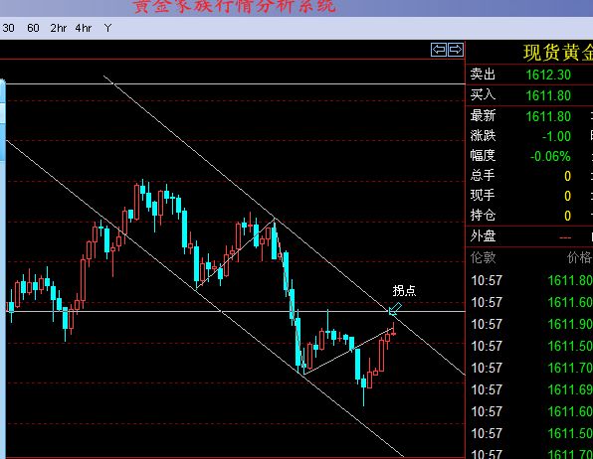Click the 总手 label
The height and width of the screenshot is (459, 593).
pos(483,175)
